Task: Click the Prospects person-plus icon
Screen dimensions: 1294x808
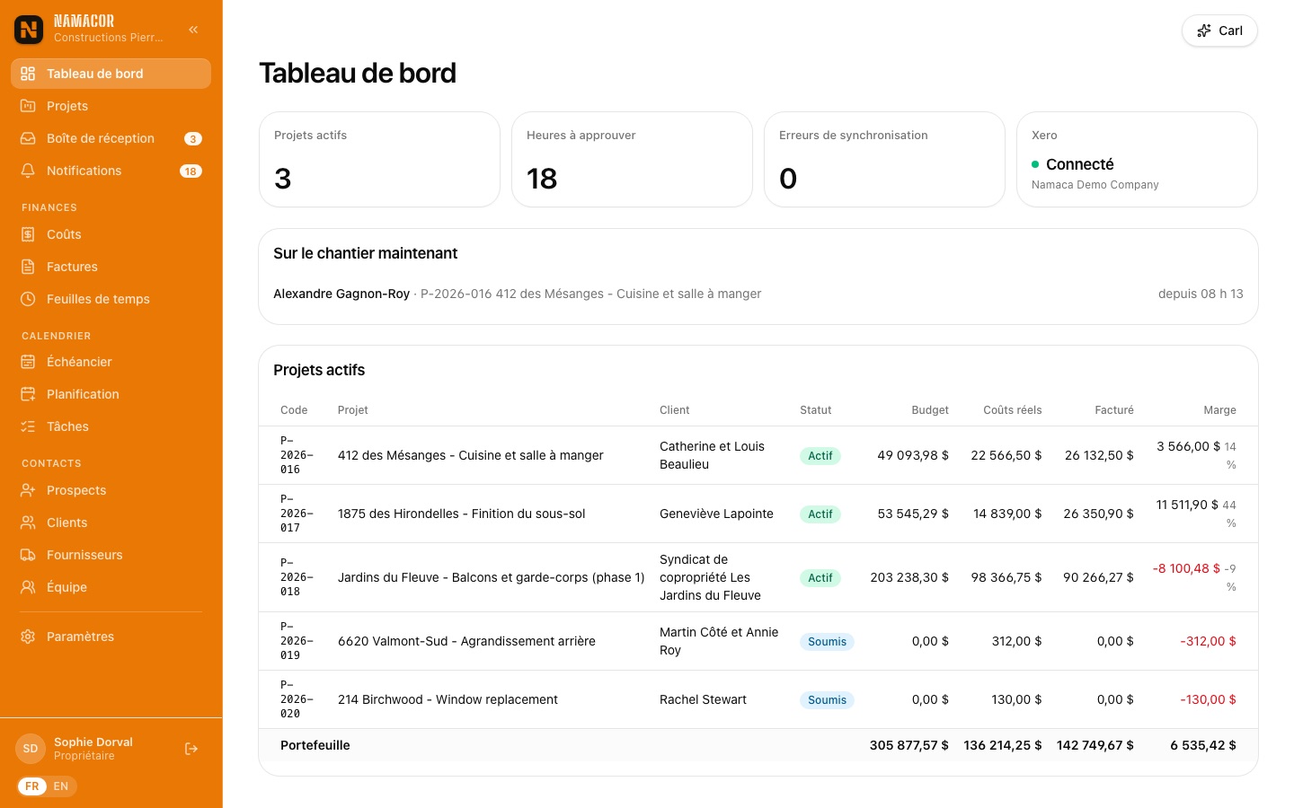Action: [28, 490]
